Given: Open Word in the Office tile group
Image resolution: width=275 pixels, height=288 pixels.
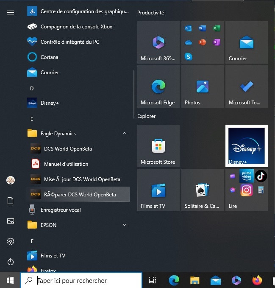Looking at the screenshot, I should point(203,28).
